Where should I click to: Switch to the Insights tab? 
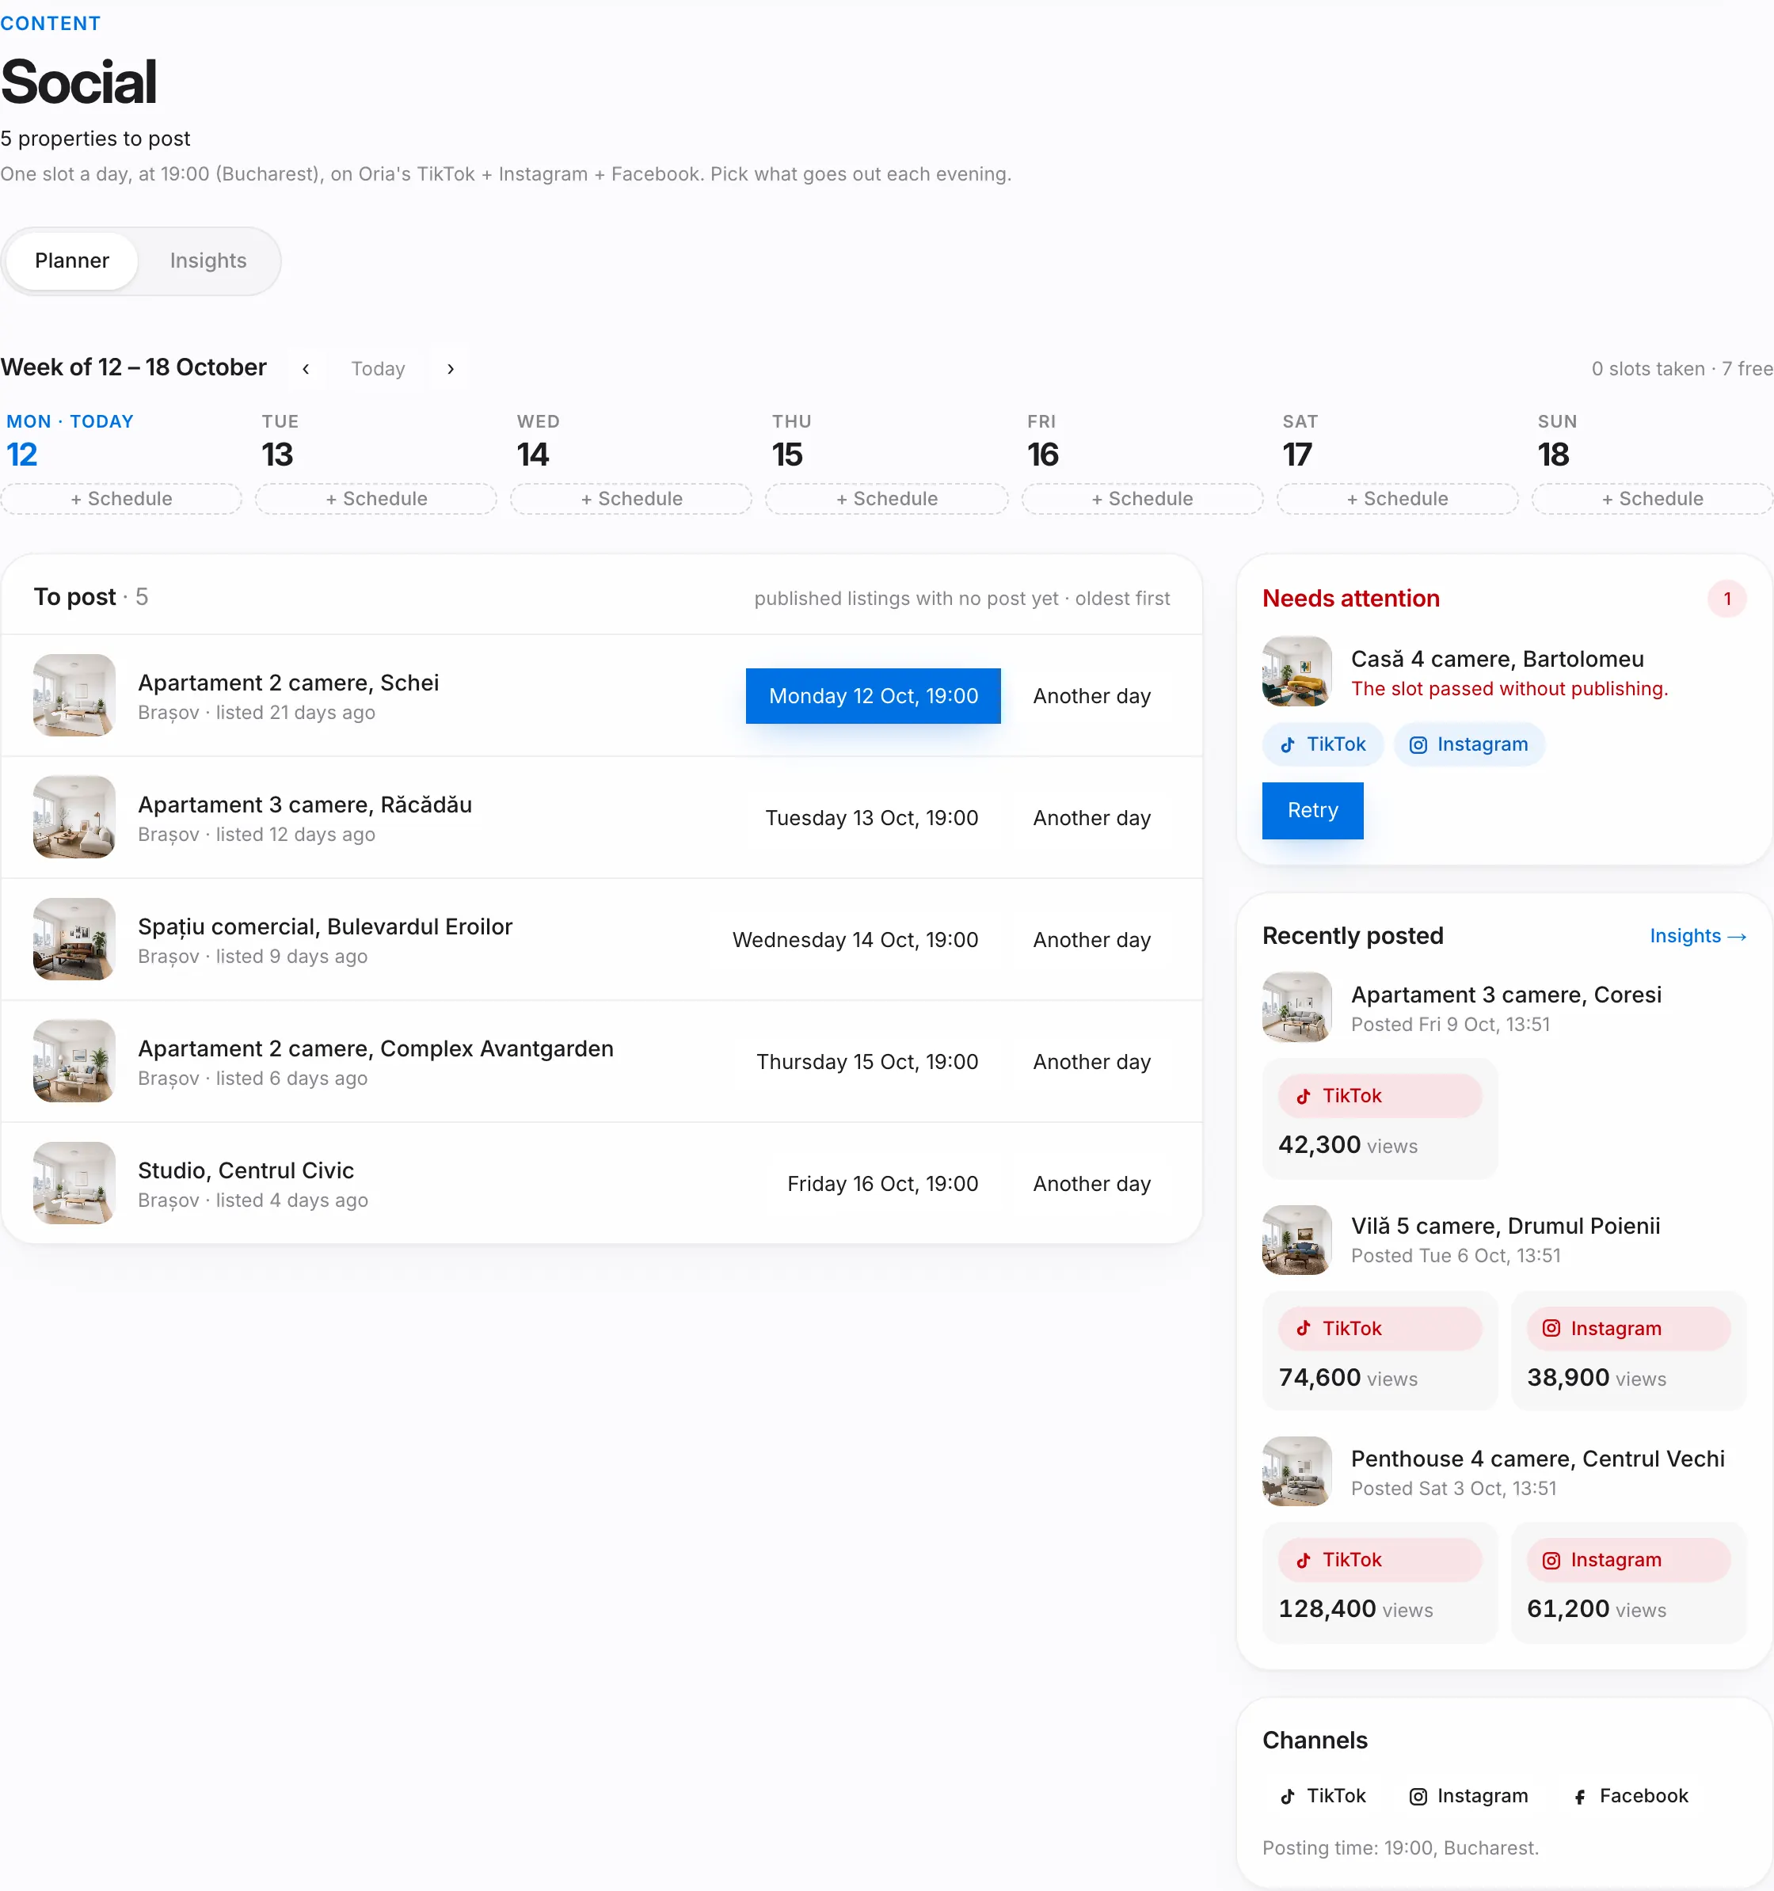click(208, 261)
